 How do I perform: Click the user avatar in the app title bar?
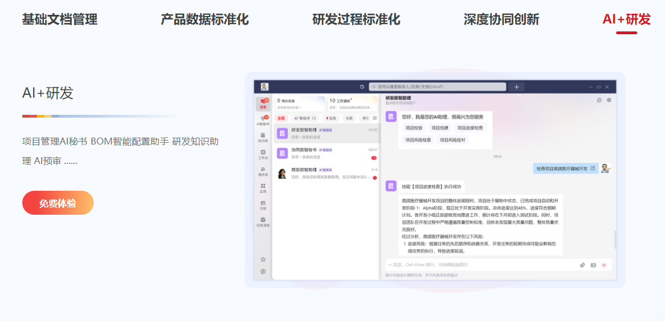(x=265, y=87)
